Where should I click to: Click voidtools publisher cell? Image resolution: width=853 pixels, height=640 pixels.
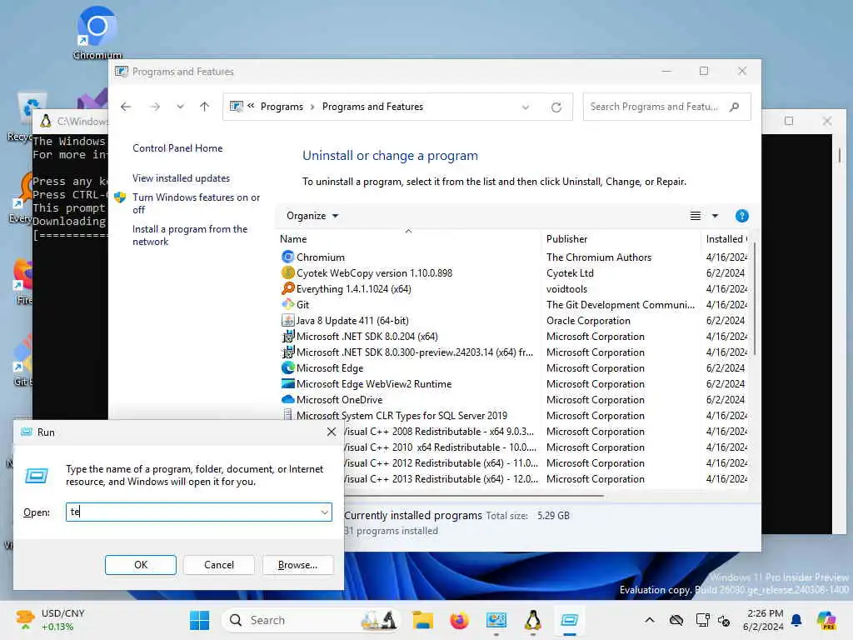[x=566, y=289]
